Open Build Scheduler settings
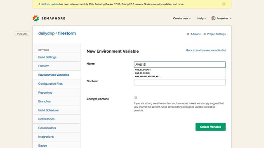 57,110
